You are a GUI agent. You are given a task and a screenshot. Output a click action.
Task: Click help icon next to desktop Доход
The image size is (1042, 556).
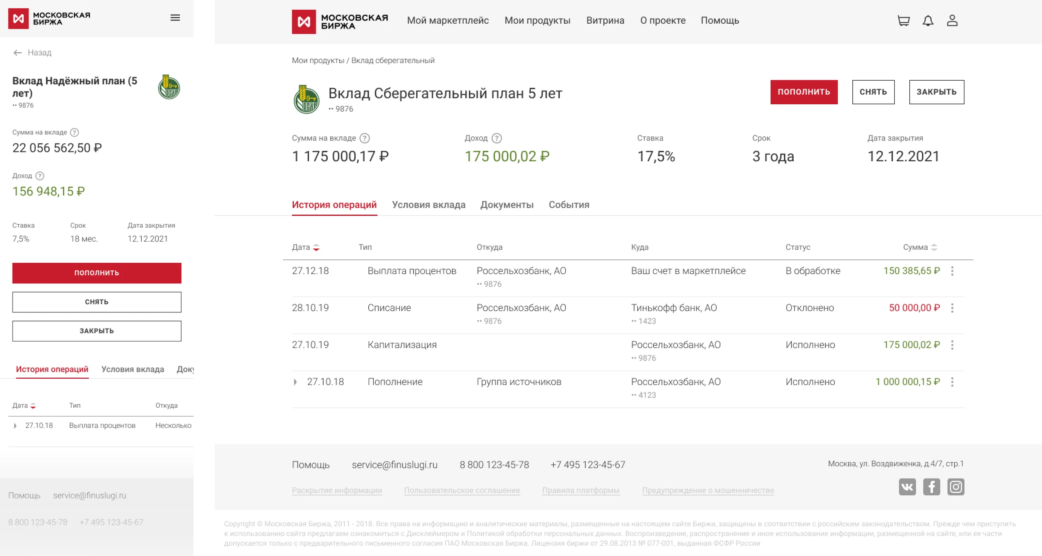coord(497,138)
